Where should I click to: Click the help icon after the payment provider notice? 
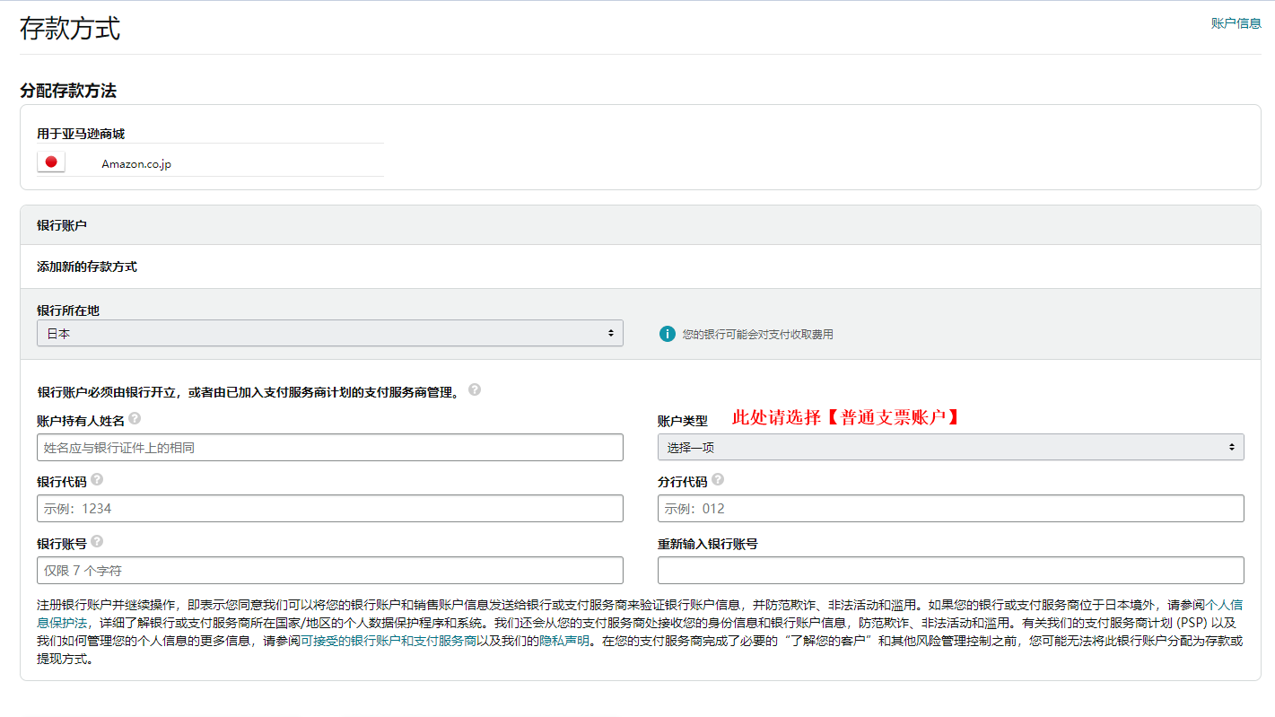click(x=476, y=389)
